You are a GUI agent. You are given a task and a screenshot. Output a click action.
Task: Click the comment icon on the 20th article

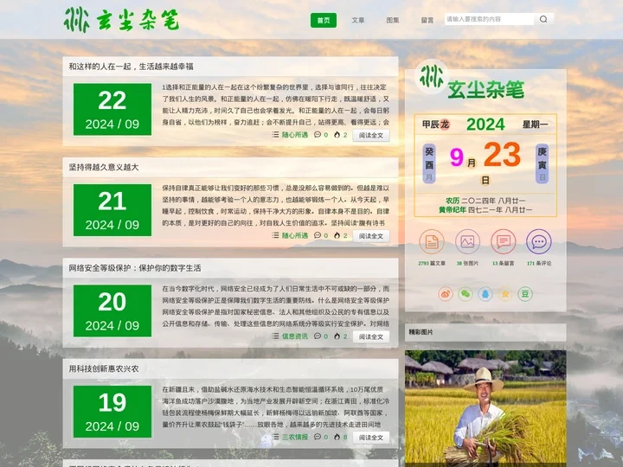[317, 336]
